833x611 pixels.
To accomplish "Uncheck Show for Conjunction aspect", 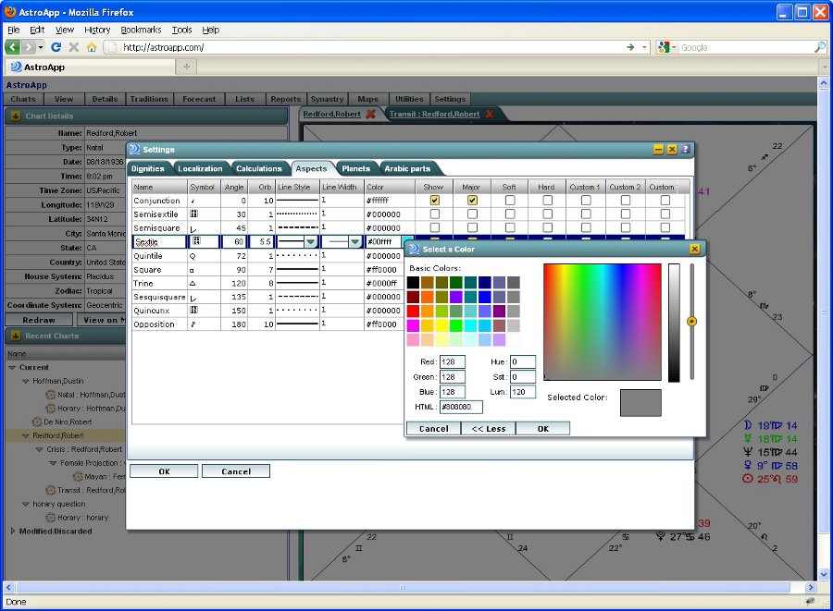I will pyautogui.click(x=434, y=201).
